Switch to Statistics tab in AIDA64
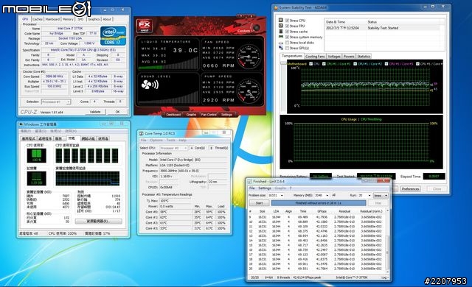This screenshot has width=472, height=287. click(x=364, y=57)
